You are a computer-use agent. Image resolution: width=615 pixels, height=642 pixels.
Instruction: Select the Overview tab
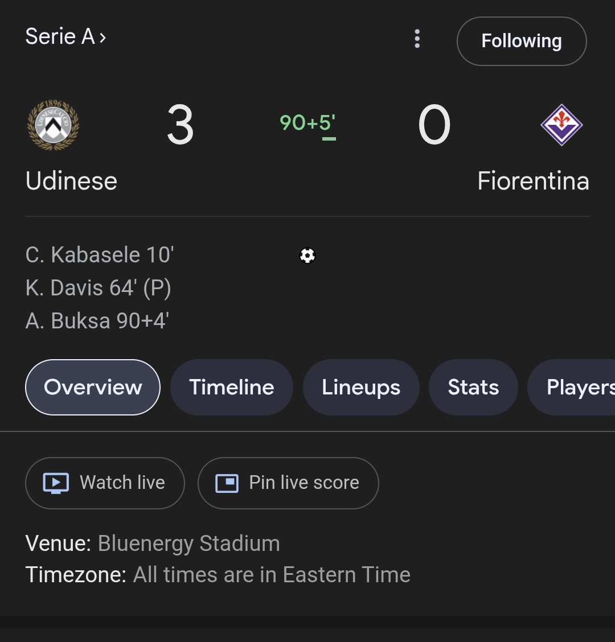93,388
